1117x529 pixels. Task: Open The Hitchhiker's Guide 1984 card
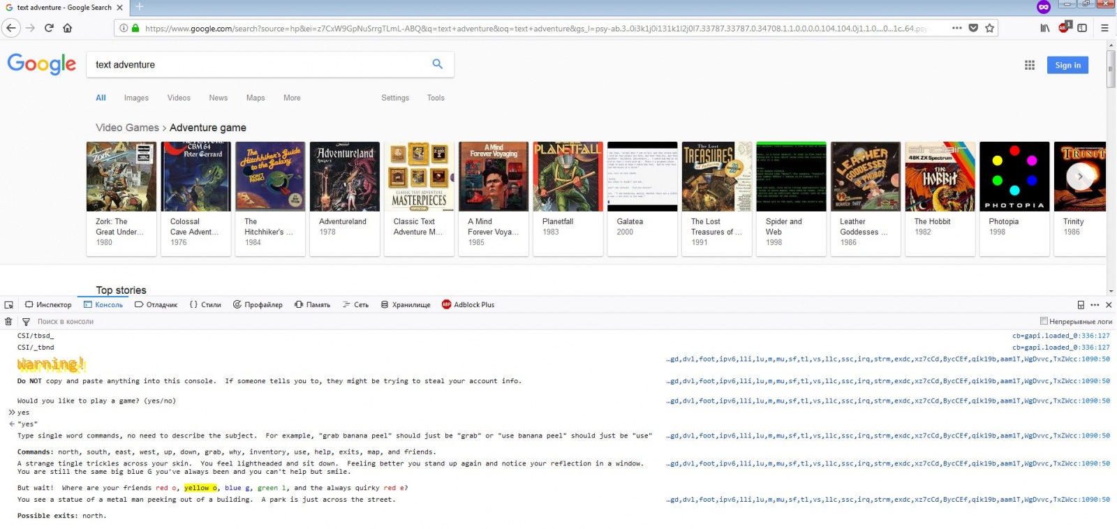[x=270, y=199]
